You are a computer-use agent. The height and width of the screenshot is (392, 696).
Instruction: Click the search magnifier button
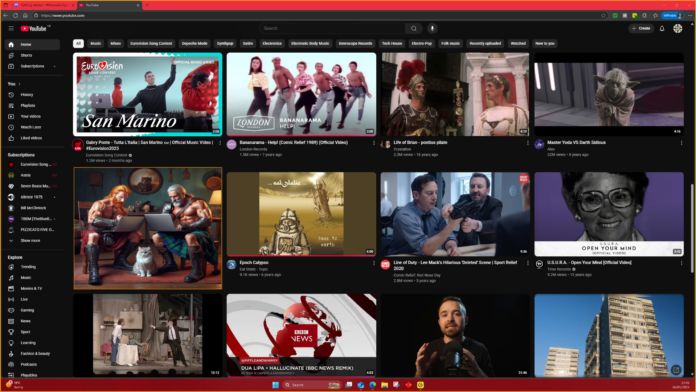click(x=414, y=28)
